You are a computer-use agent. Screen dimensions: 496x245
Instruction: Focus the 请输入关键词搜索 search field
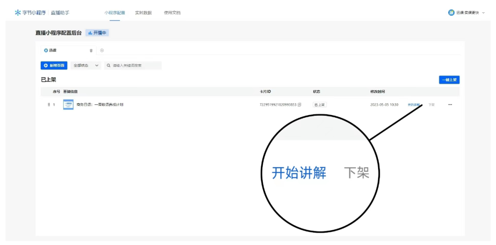click(x=133, y=65)
